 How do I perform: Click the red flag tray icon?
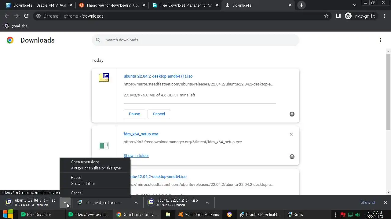point(343,215)
